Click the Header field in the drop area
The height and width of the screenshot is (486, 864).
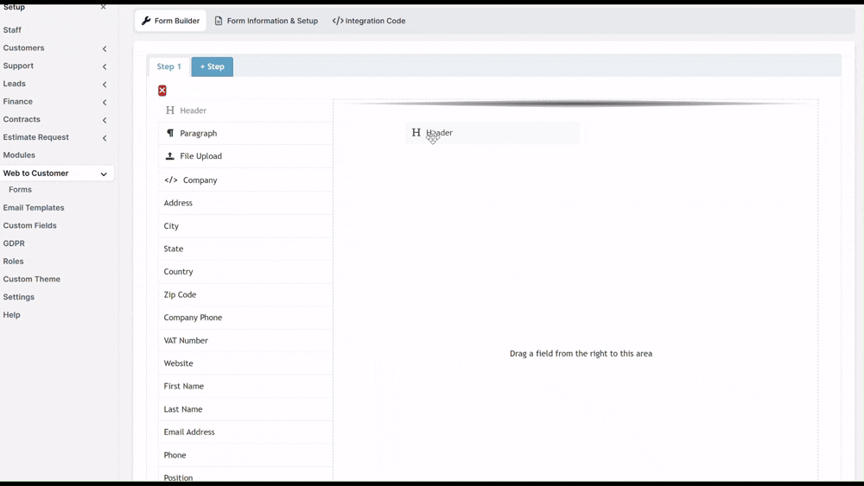pyautogui.click(x=492, y=133)
